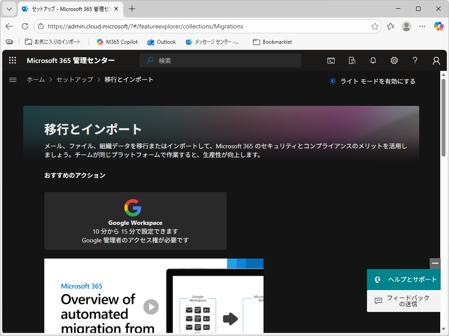The height and width of the screenshot is (336, 449).
Task: Select the M365 Copilot favorites bar item
Action: tap(117, 42)
